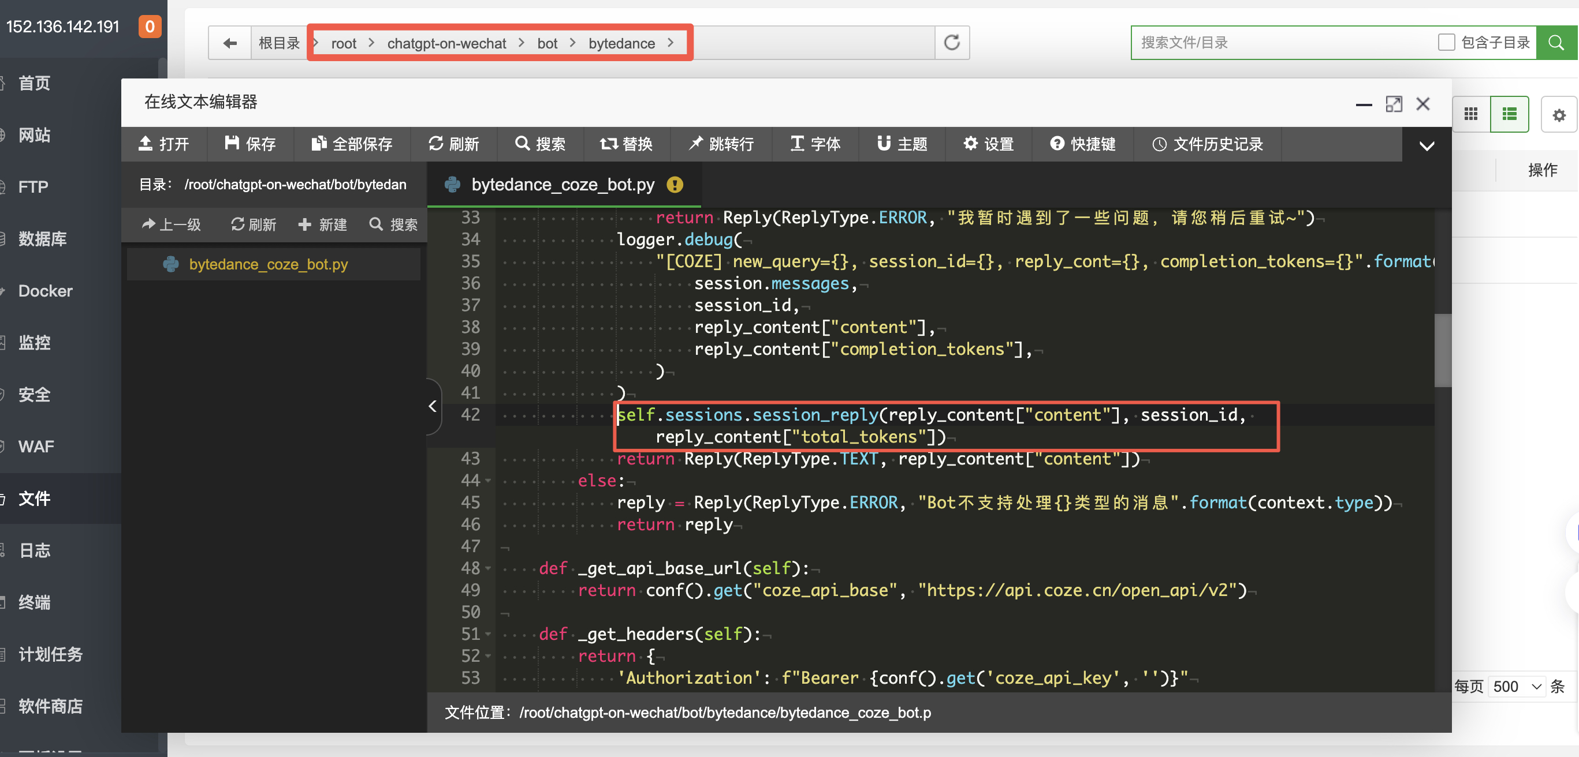Screen dimensions: 1579x757
Task: Click the editor vertical scrollbar thumb
Action: pyautogui.click(x=1442, y=350)
